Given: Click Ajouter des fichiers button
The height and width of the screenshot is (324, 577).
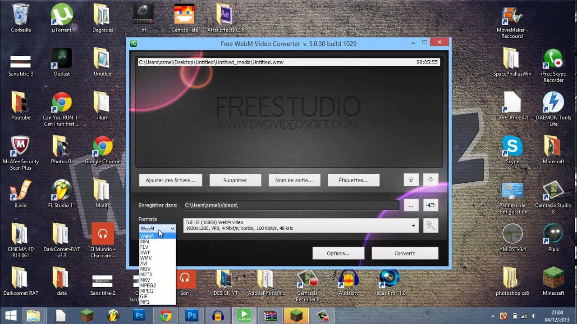Looking at the screenshot, I should pyautogui.click(x=170, y=180).
